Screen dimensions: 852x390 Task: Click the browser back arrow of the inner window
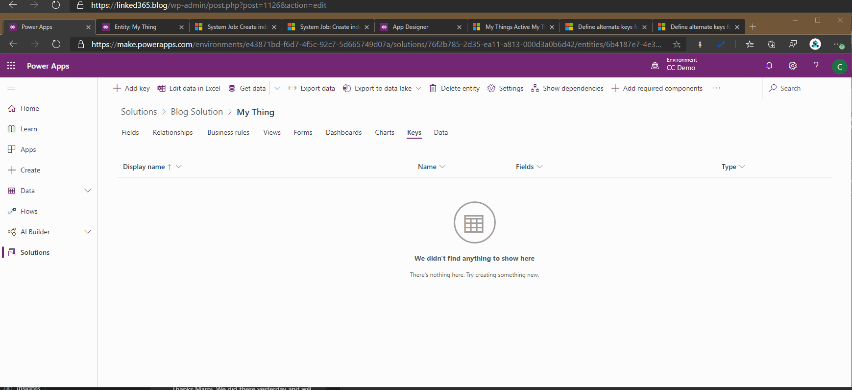pyautogui.click(x=13, y=44)
